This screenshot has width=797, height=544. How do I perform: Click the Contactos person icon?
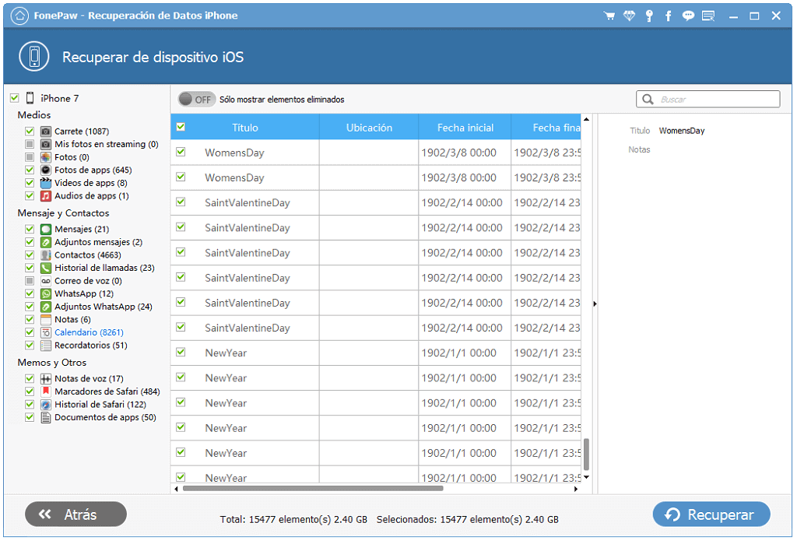click(46, 254)
